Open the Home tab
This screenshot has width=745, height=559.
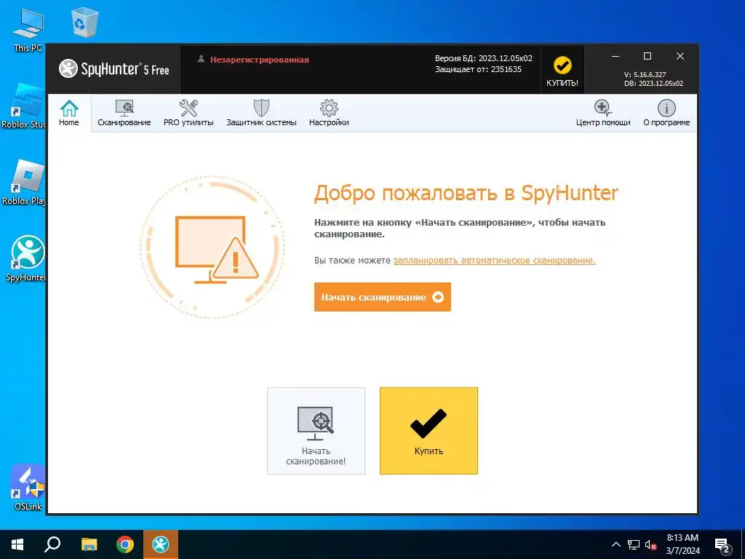69,113
